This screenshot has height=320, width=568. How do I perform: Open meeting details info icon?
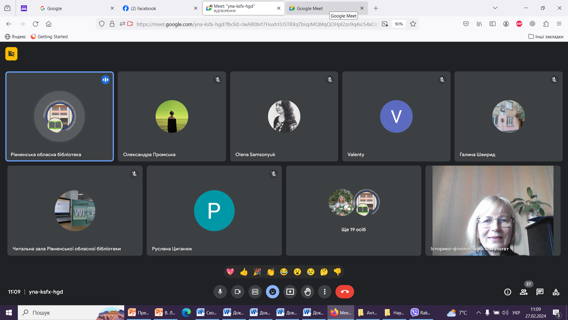coord(508,292)
